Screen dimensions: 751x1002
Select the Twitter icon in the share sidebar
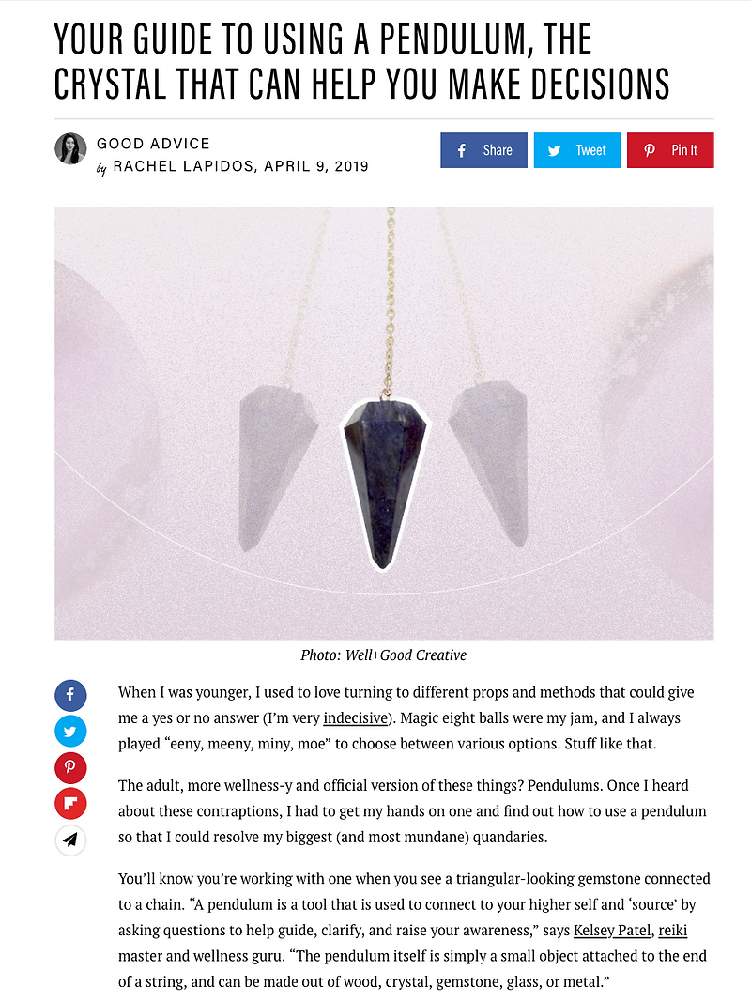pyautogui.click(x=70, y=731)
